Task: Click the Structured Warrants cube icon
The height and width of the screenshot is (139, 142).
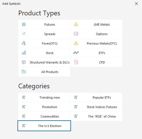Action: 24,62
